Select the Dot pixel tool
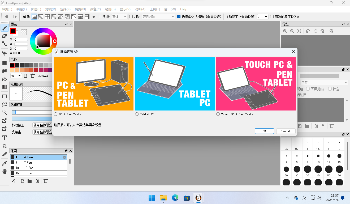 (5, 44)
